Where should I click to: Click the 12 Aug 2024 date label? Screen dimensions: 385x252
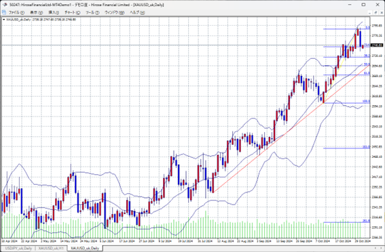225,241
